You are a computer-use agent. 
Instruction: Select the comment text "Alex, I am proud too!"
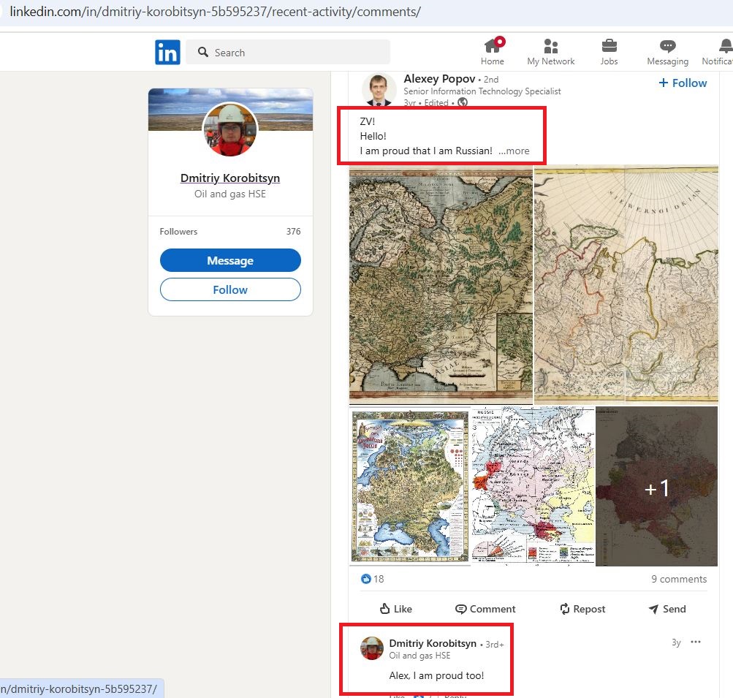pyautogui.click(x=436, y=675)
